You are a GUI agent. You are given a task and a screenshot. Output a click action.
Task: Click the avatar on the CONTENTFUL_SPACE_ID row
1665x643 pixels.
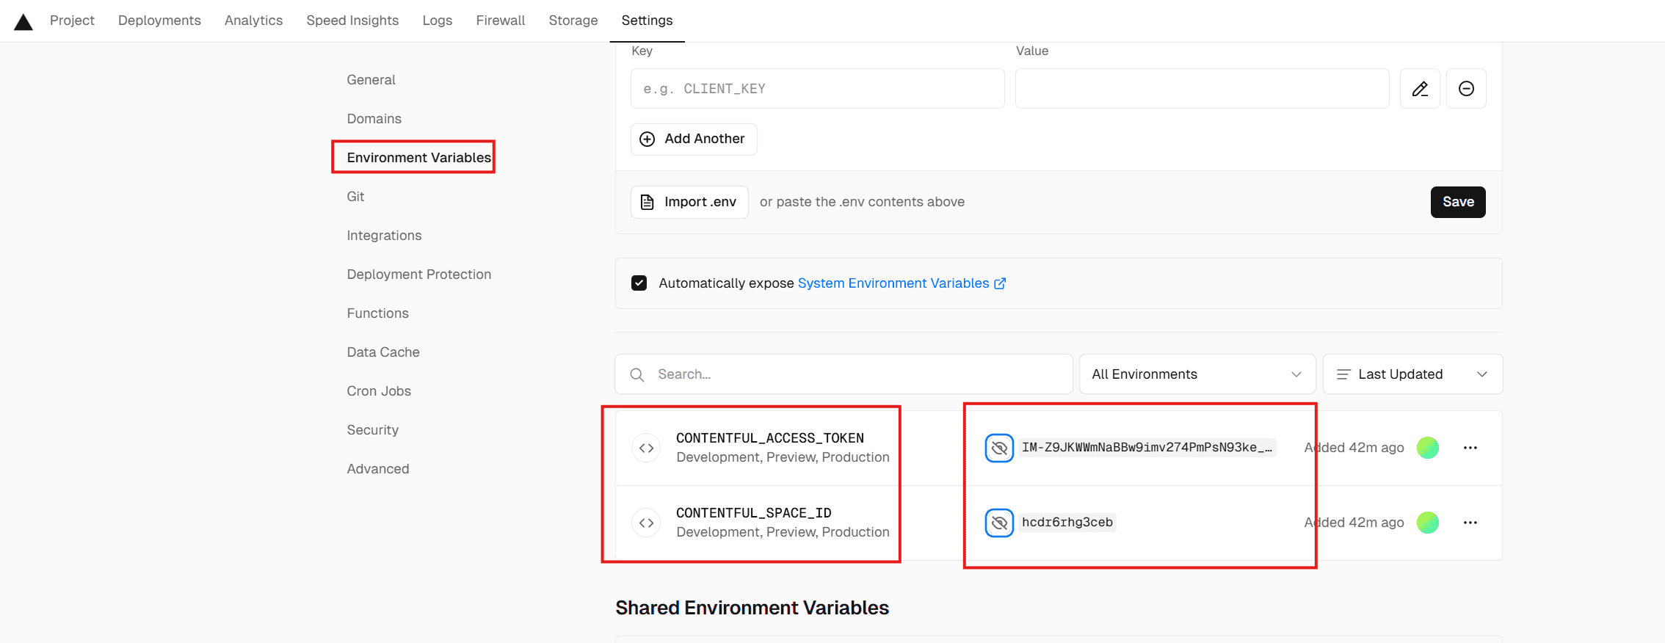(1427, 523)
